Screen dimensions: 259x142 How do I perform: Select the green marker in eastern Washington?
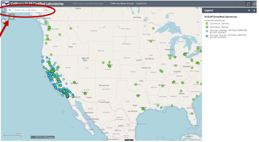(x=60, y=35)
